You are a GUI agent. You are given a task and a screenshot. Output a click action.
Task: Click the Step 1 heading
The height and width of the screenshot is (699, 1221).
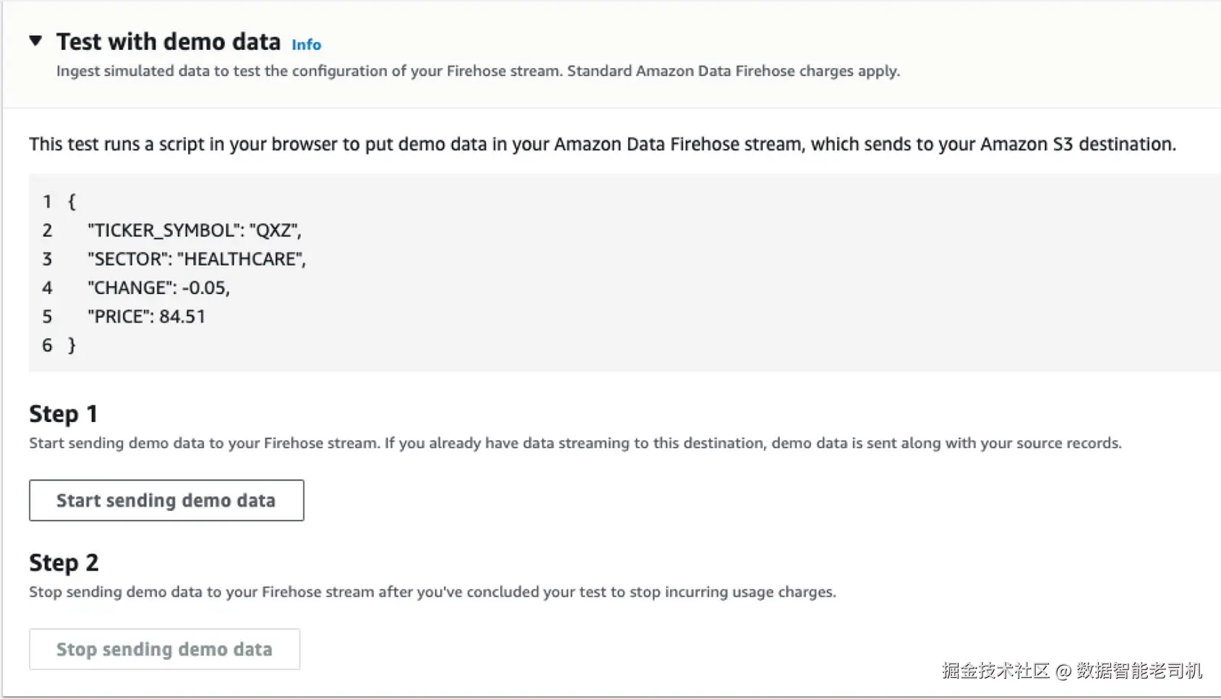click(x=63, y=414)
